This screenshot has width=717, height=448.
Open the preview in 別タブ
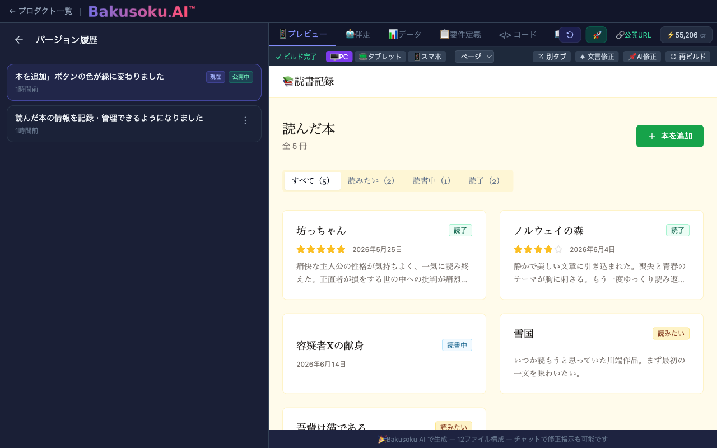551,57
